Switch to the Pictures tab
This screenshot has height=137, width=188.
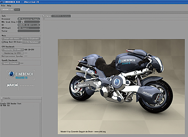coord(47,16)
